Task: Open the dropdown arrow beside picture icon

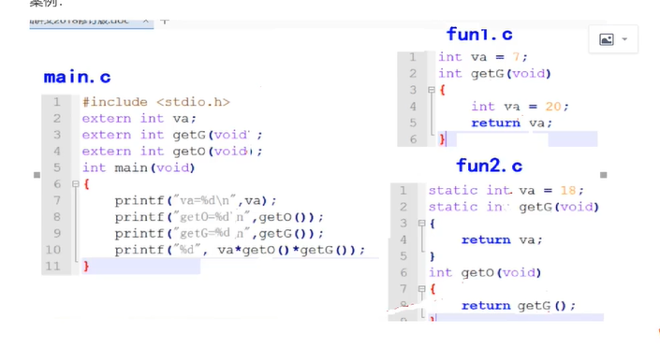Action: click(624, 39)
